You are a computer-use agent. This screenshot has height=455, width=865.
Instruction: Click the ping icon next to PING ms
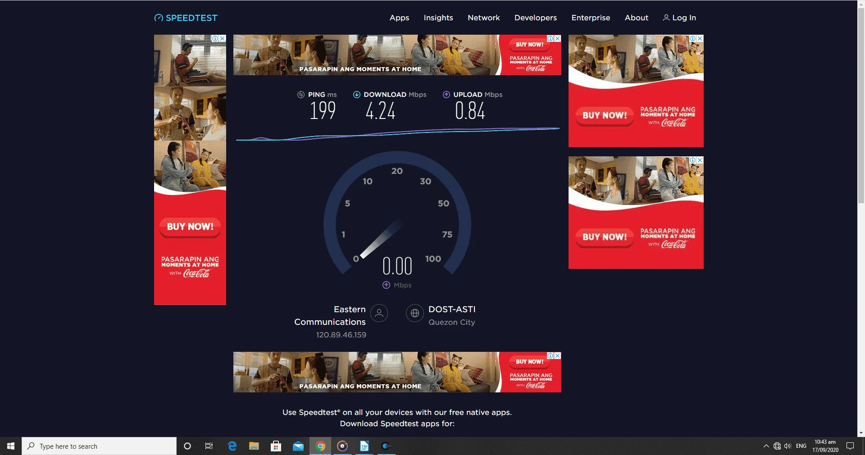tap(301, 95)
